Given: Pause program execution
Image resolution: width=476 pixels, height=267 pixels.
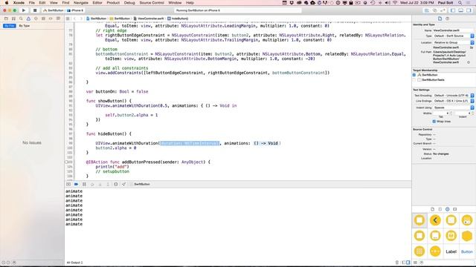Looking at the screenshot, I should (x=84, y=184).
